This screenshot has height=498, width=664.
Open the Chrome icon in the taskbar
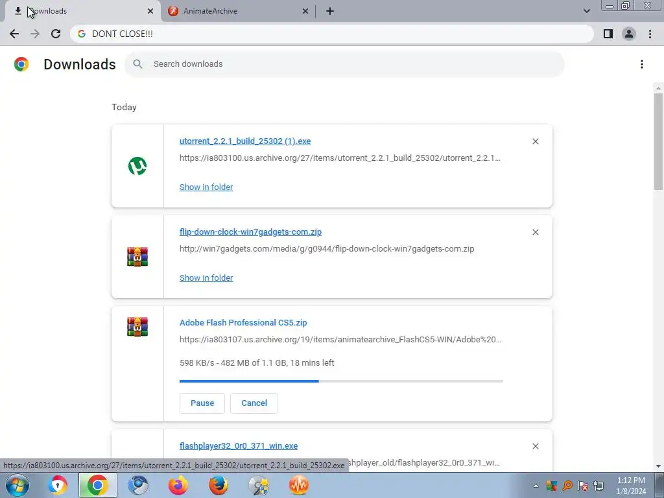pyautogui.click(x=97, y=485)
